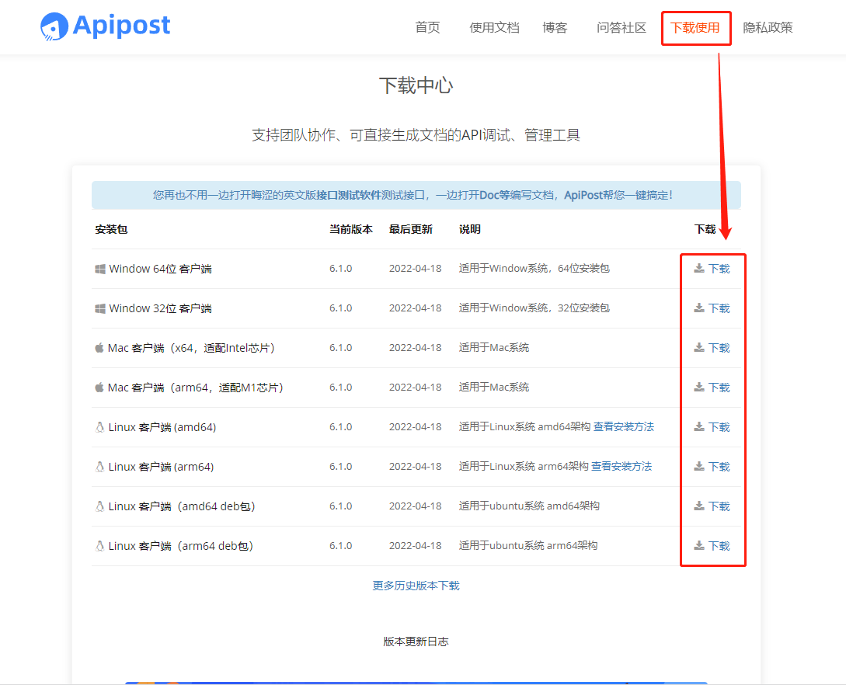Click the Mac 客户端 arm64 M1 package name

(x=195, y=388)
